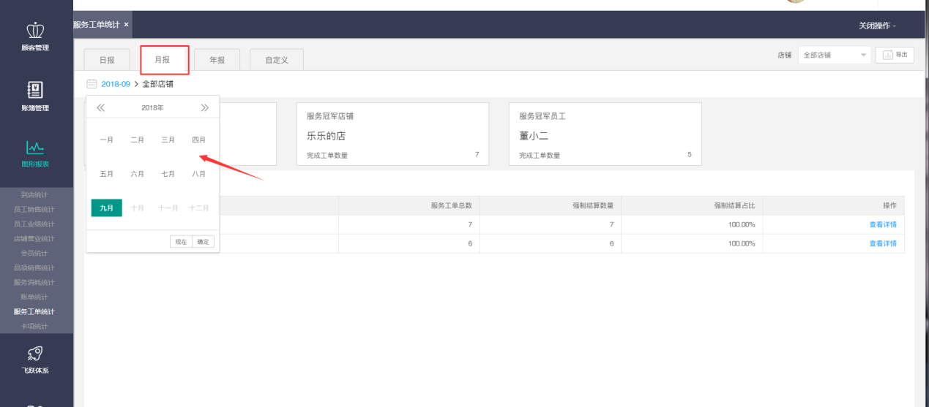The height and width of the screenshot is (407, 929).
Task: Pick 六月 in the month picker
Action: (137, 174)
